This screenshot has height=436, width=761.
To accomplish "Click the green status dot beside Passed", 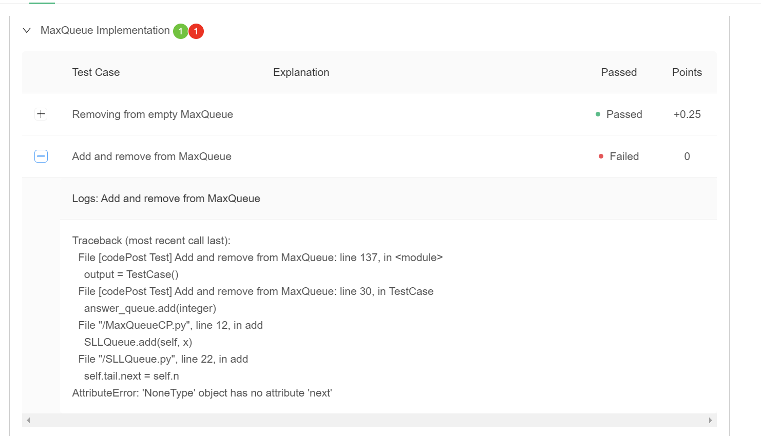I will 597,114.
